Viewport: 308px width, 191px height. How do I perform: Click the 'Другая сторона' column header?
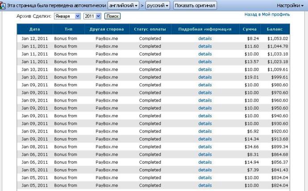[x=107, y=29]
